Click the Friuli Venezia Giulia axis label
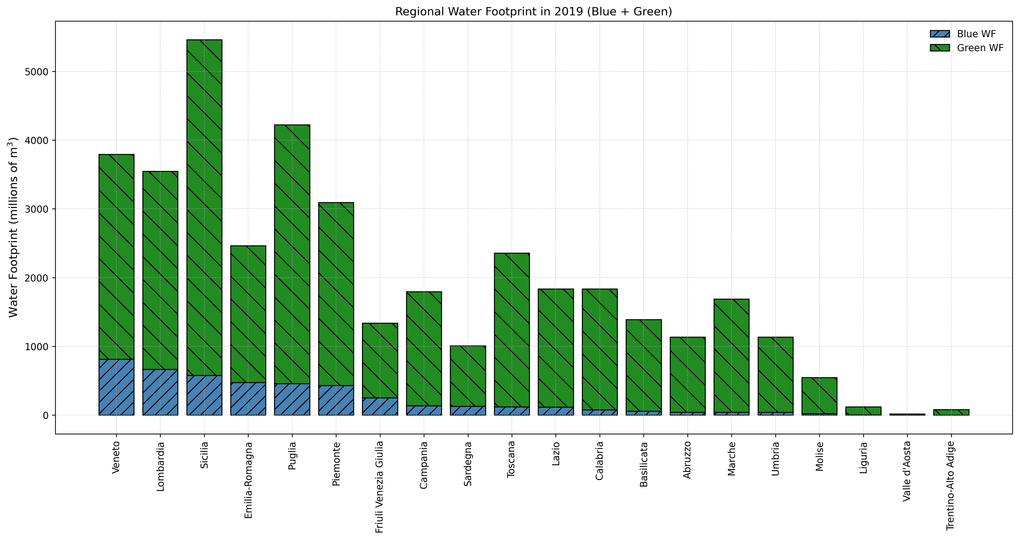 [379, 487]
